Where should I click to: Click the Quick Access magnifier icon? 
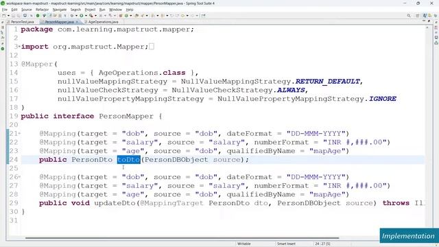click(409, 16)
